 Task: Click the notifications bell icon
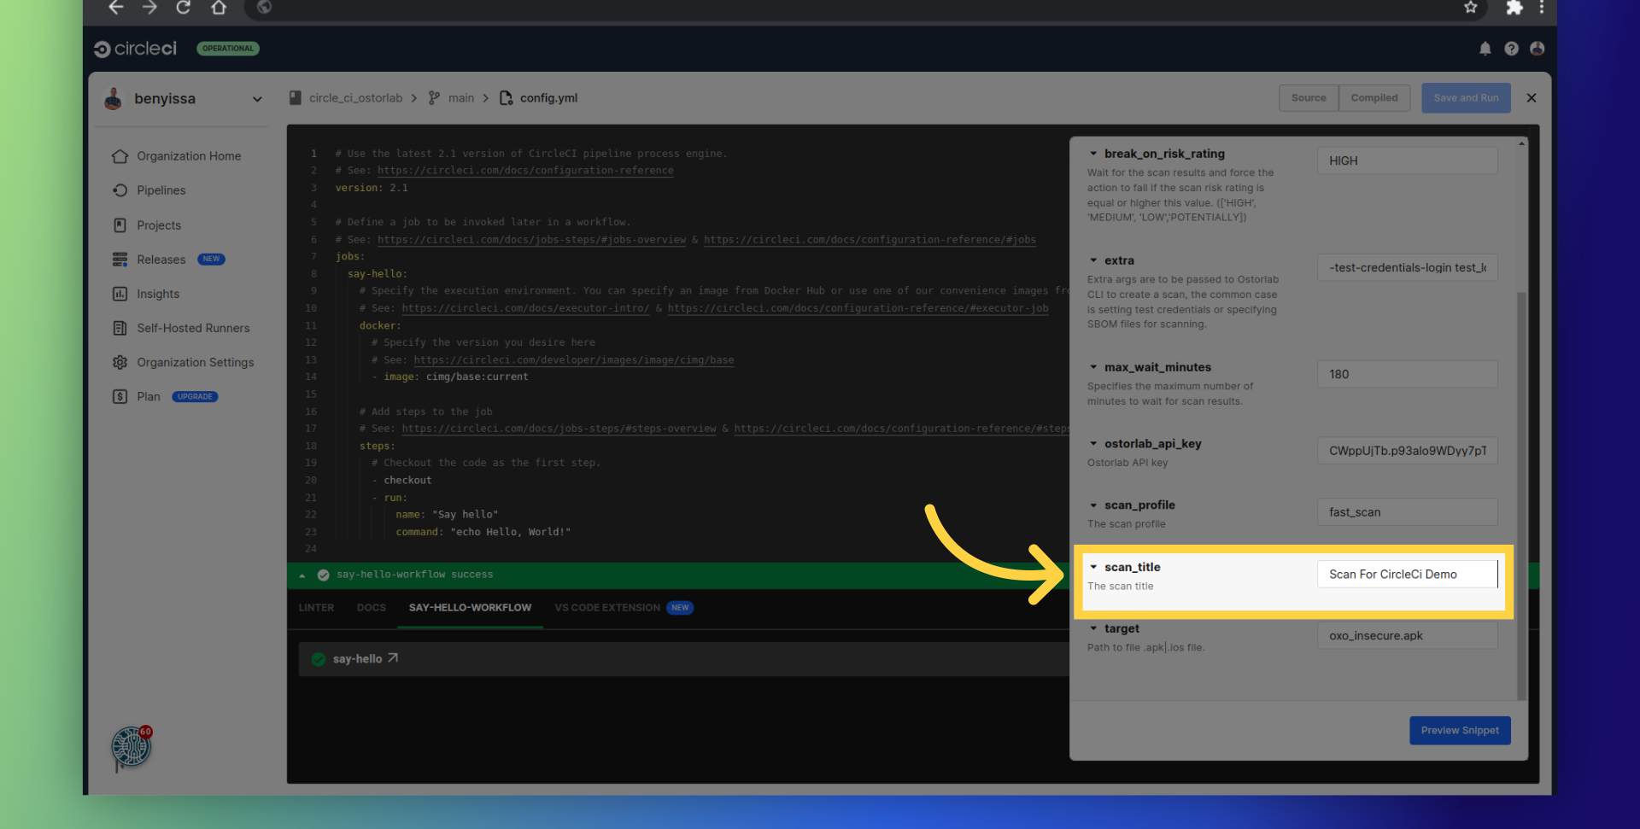1485,49
